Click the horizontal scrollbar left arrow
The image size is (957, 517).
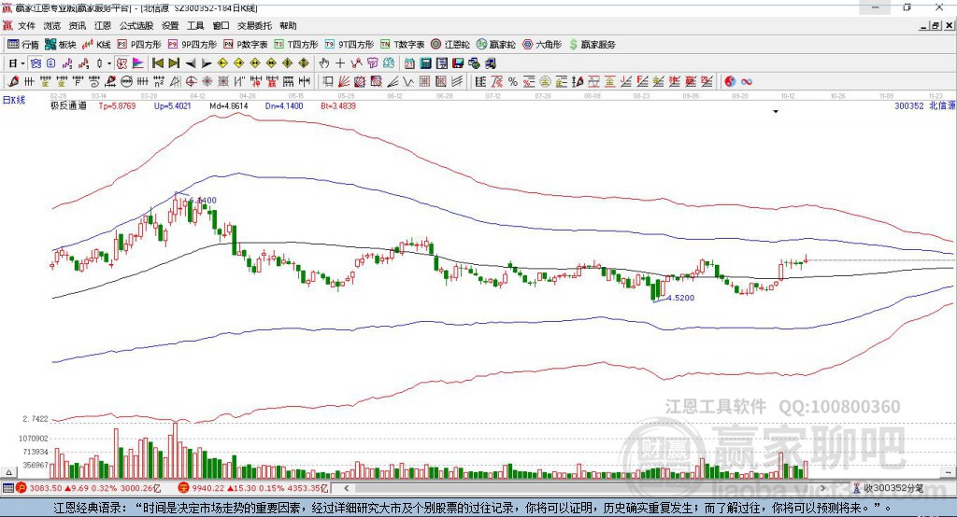pyautogui.click(x=347, y=488)
